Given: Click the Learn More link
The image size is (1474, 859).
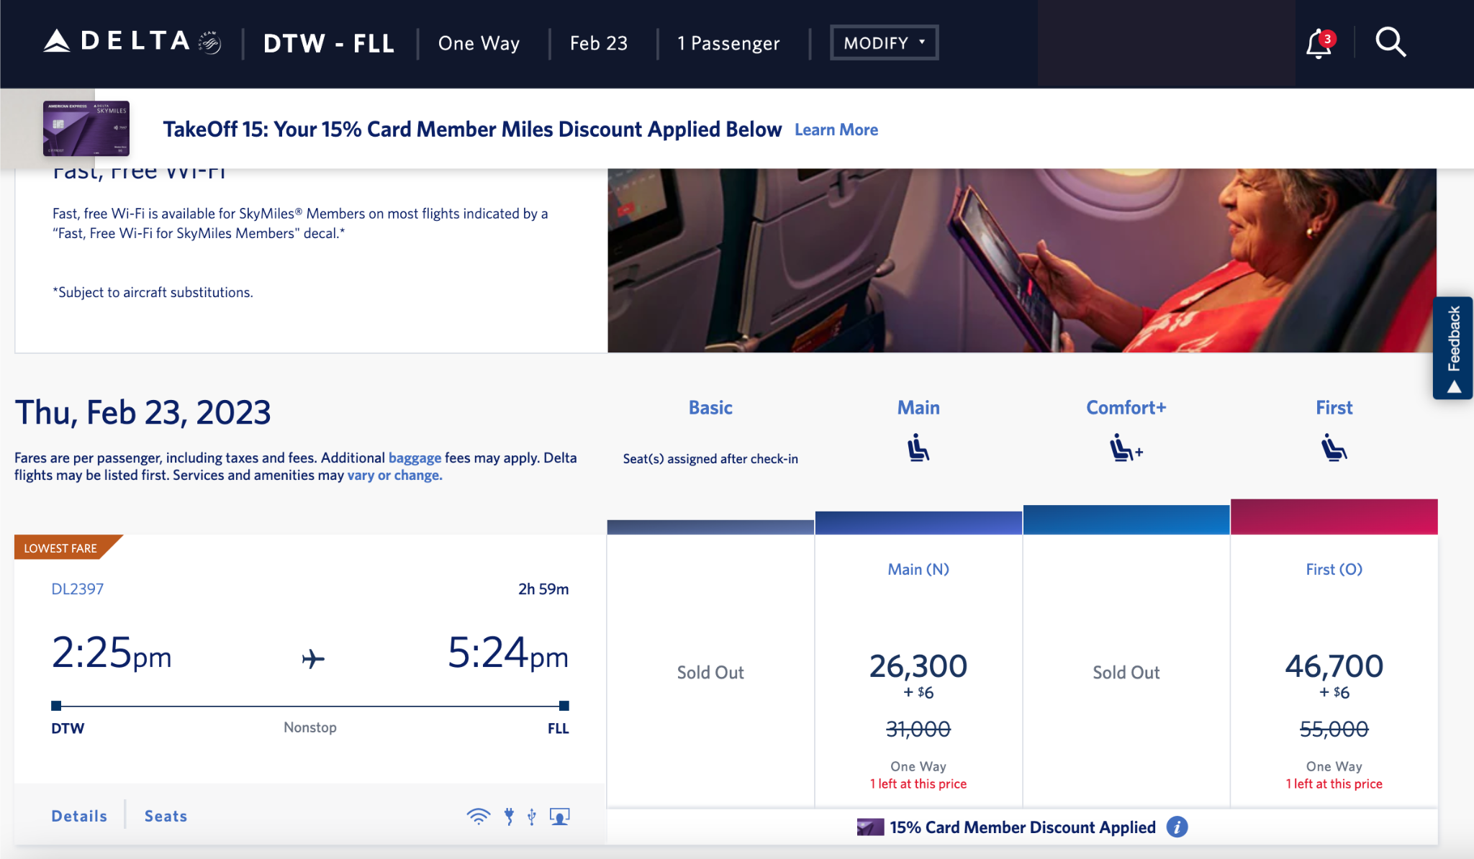Looking at the screenshot, I should pyautogui.click(x=836, y=129).
